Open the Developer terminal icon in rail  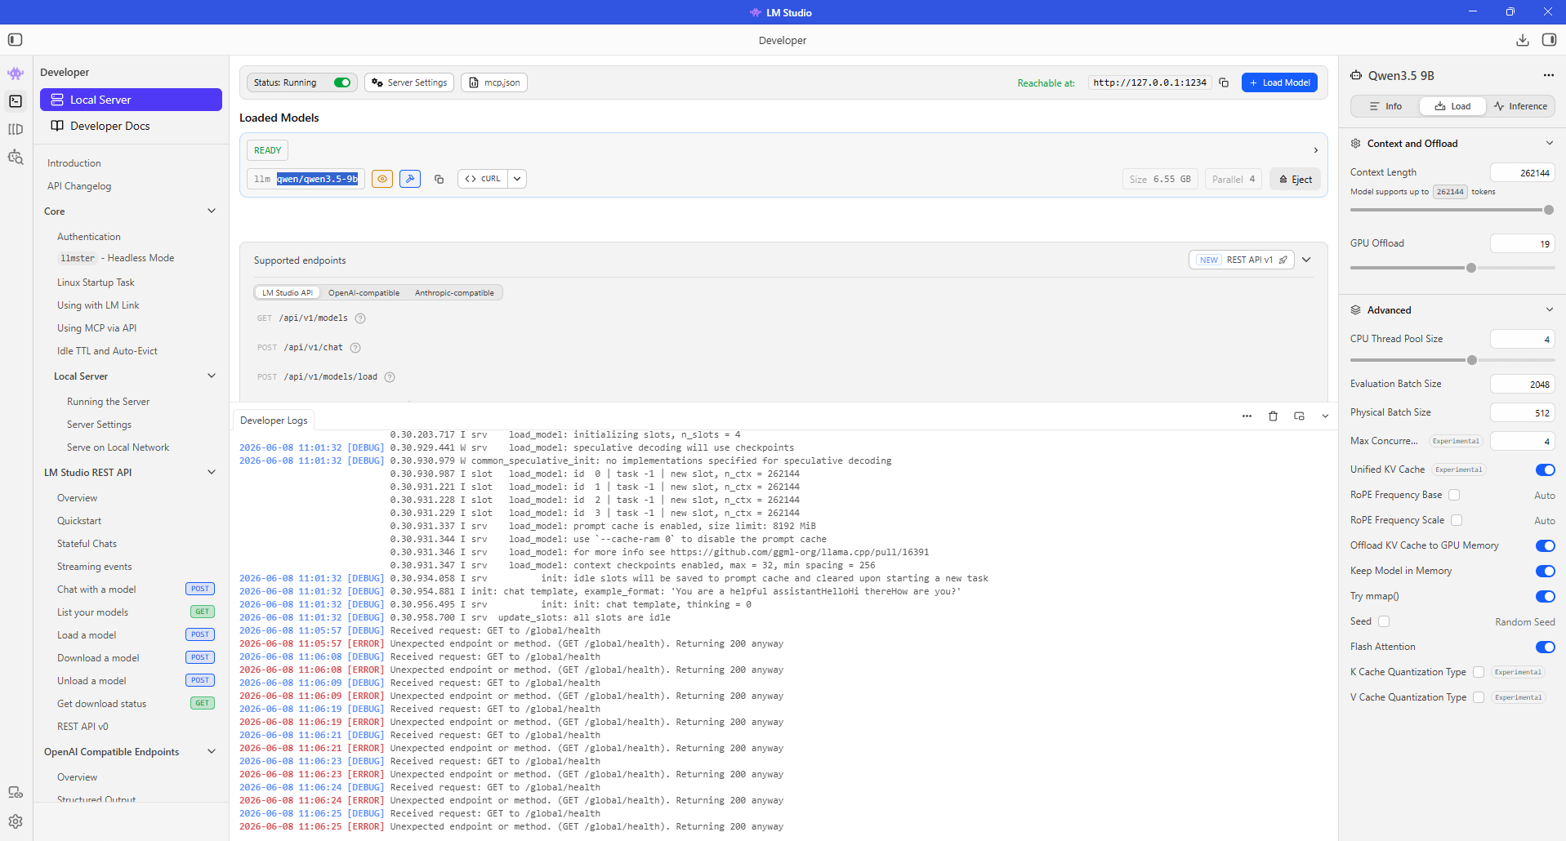coord(16,101)
